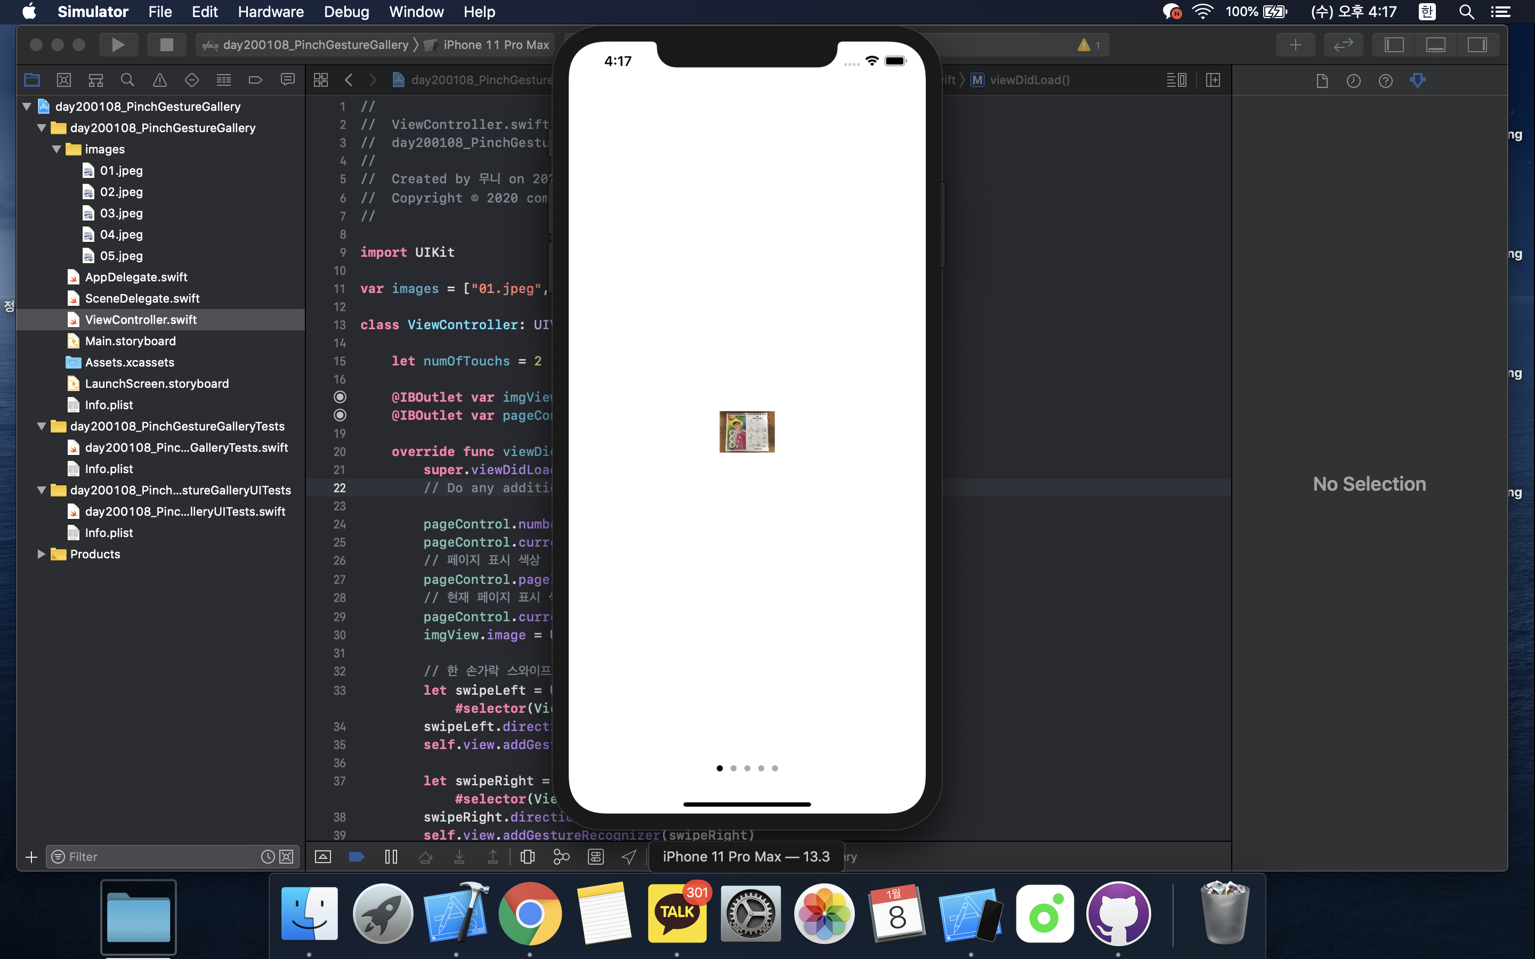Viewport: 1535px width, 959px height.
Task: Click the Library plus button
Action: pyautogui.click(x=1295, y=44)
